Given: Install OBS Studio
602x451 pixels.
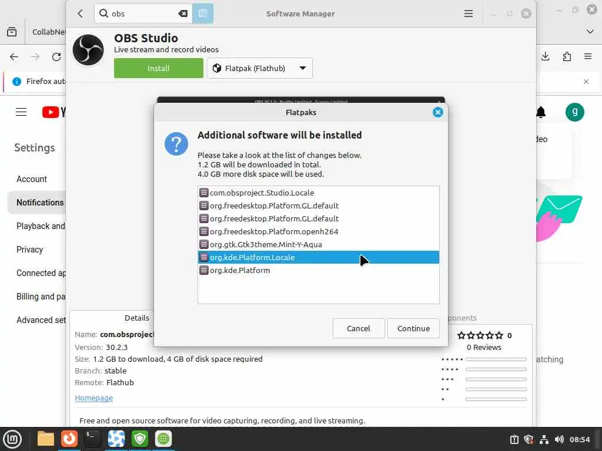Looking at the screenshot, I should tap(159, 68).
